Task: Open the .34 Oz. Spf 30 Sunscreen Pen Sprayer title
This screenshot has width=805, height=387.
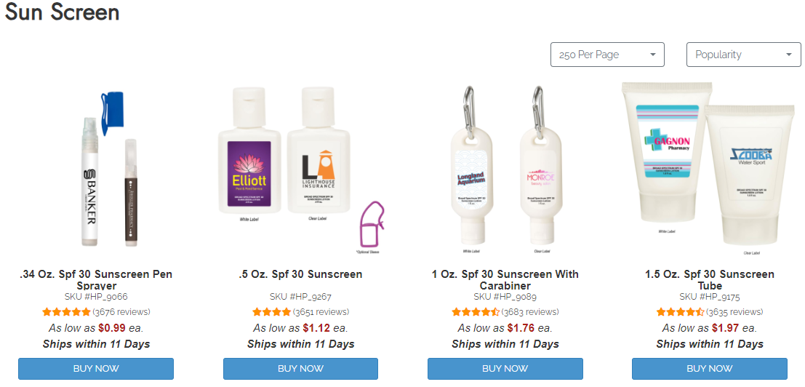Action: (96, 280)
